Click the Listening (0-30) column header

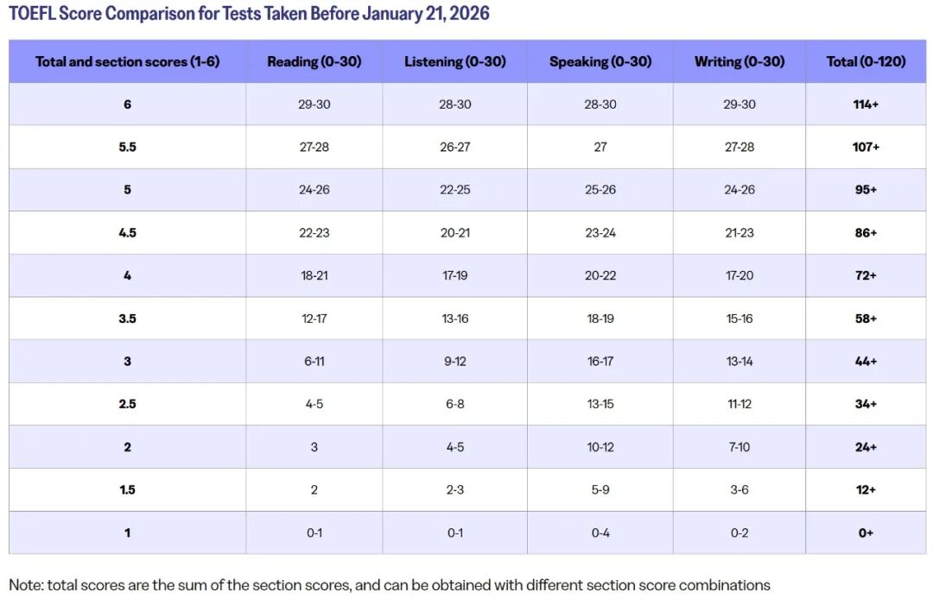[454, 61]
